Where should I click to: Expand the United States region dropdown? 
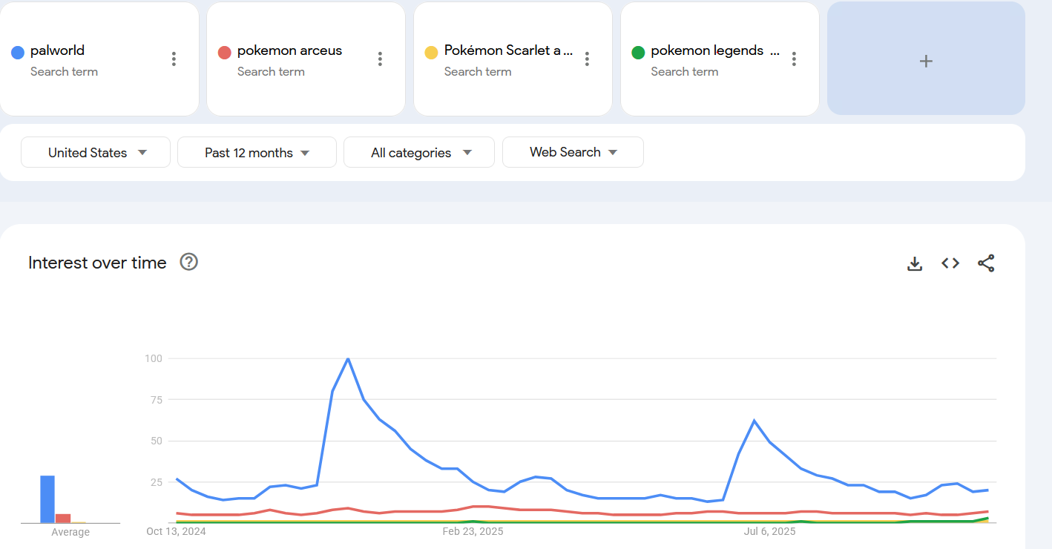pyautogui.click(x=96, y=153)
